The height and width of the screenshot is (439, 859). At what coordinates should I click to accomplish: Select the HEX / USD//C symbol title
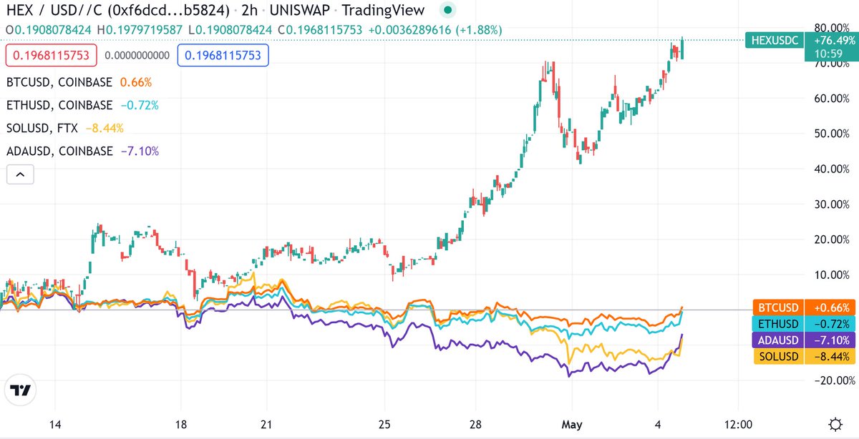click(119, 10)
